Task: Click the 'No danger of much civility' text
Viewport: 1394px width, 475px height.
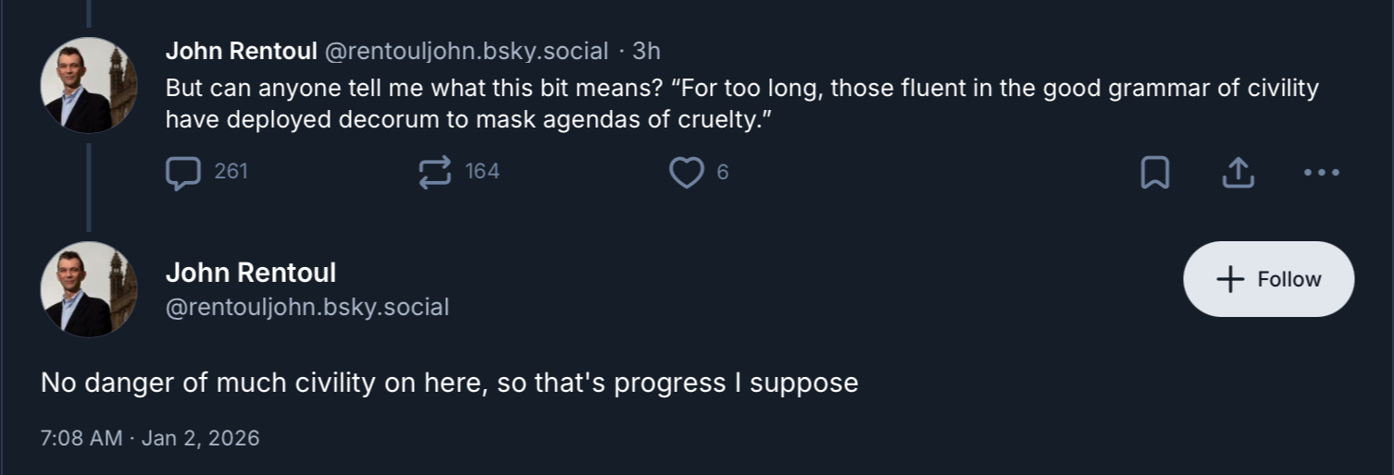Action: pos(449,383)
